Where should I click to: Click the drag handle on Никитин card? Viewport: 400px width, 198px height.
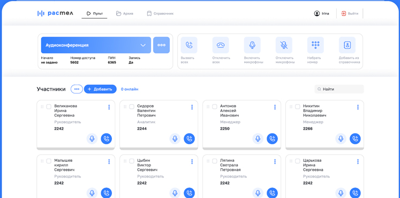[x=291, y=107]
